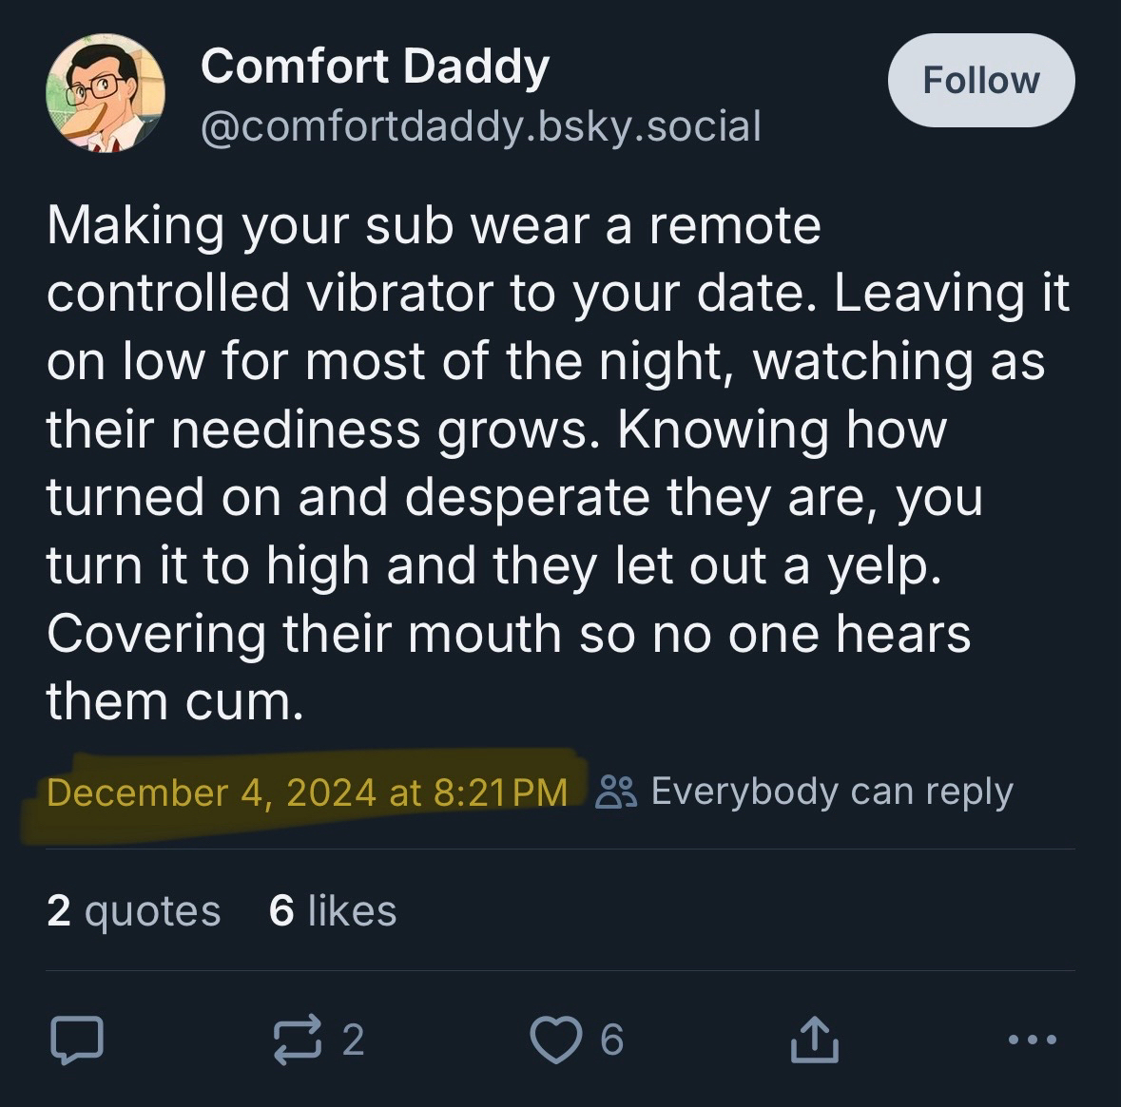
Task: Click the bold "6" before likes
Action: tap(281, 911)
